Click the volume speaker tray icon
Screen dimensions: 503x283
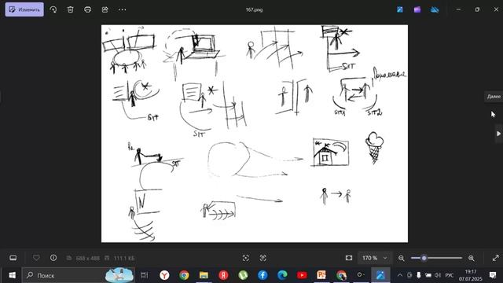(x=438, y=275)
